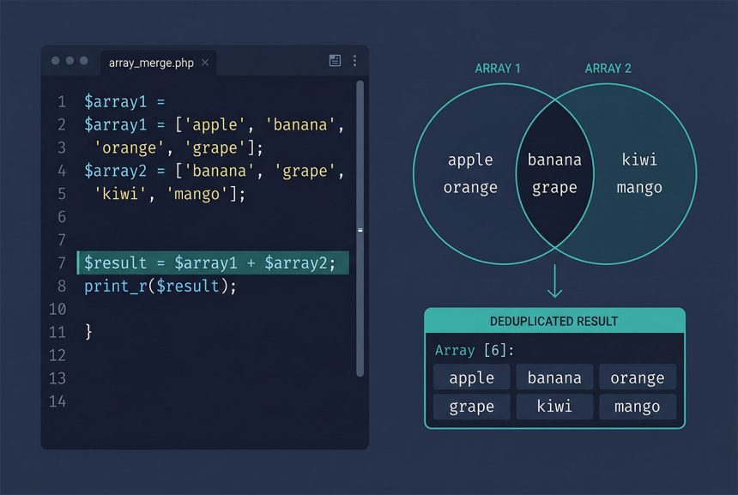Select the banana result cell
Viewport: 738px width, 495px height.
(x=554, y=377)
